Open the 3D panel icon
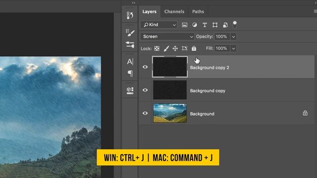The image size is (317, 178). (130, 90)
